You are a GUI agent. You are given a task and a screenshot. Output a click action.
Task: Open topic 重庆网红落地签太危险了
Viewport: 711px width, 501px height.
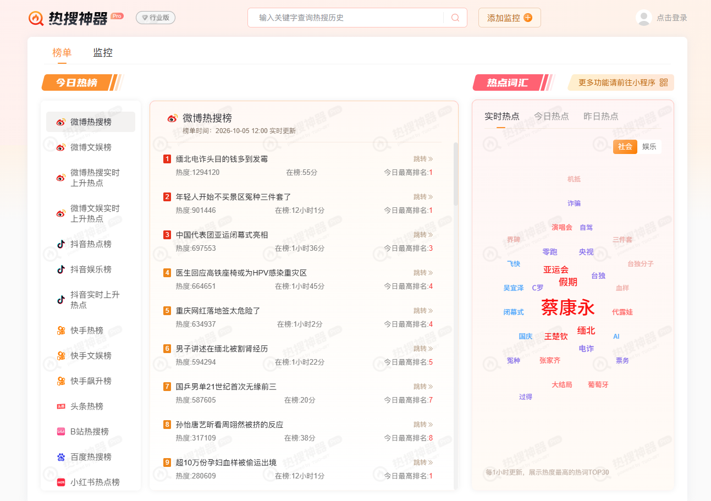point(218,311)
